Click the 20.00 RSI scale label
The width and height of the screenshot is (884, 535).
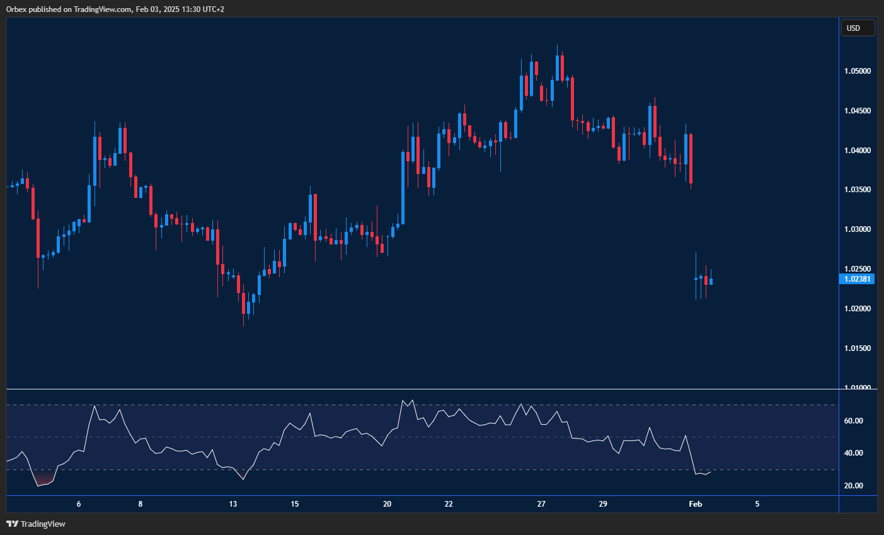coord(853,486)
